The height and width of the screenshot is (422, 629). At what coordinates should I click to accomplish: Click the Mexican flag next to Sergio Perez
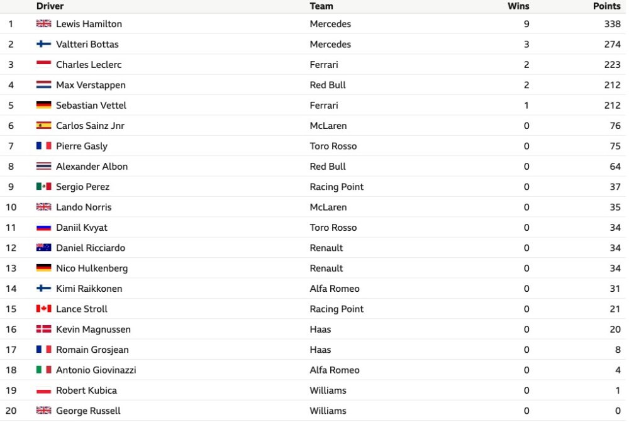44,187
